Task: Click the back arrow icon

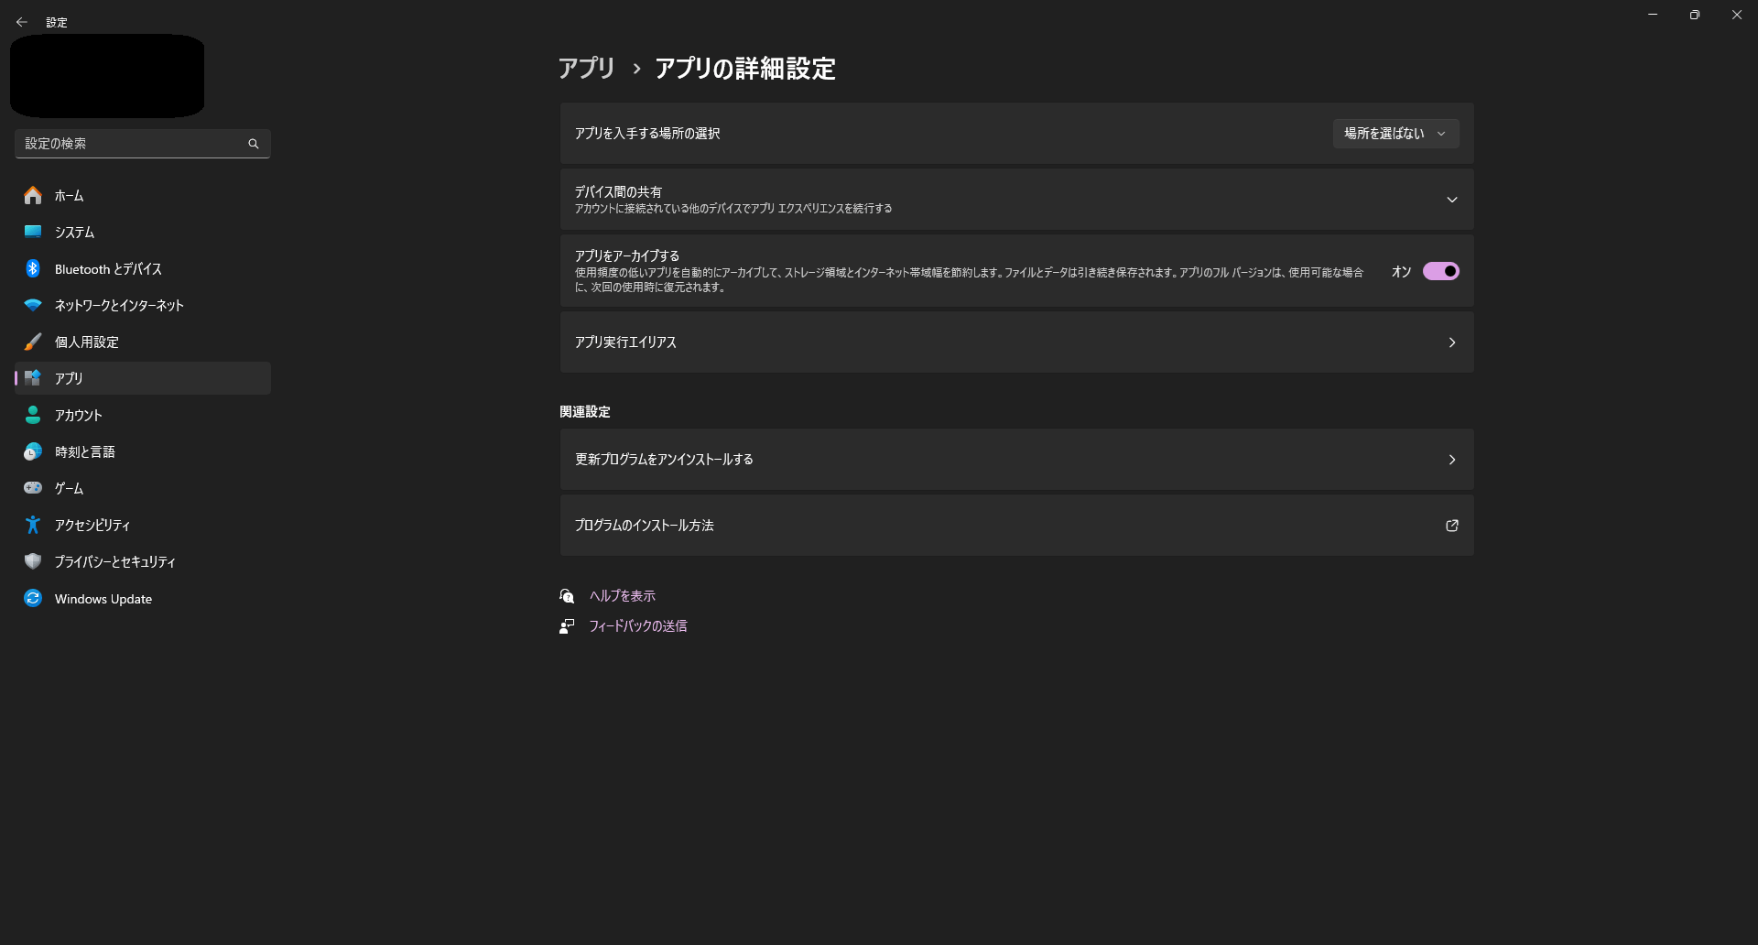Action: click(x=22, y=22)
